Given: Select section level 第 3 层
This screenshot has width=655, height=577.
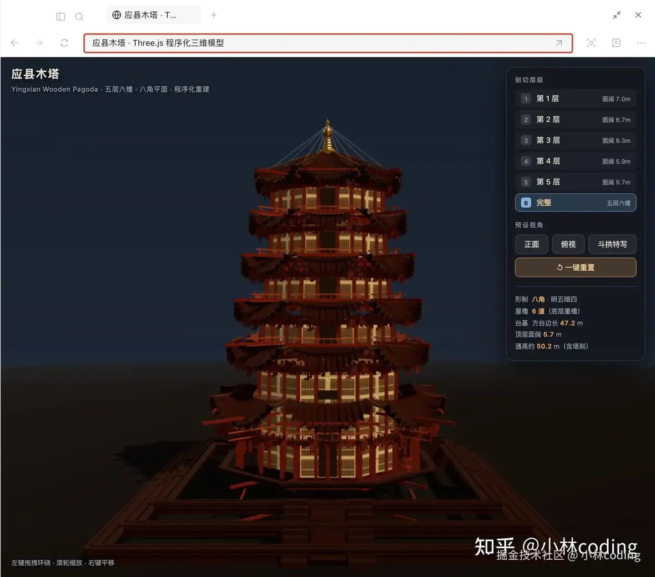Looking at the screenshot, I should point(575,140).
